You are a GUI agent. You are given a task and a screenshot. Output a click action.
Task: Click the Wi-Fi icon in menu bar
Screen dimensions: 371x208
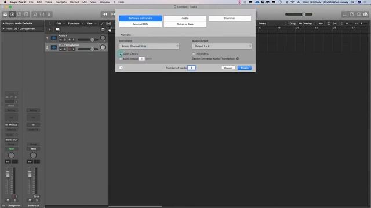click(292, 2)
